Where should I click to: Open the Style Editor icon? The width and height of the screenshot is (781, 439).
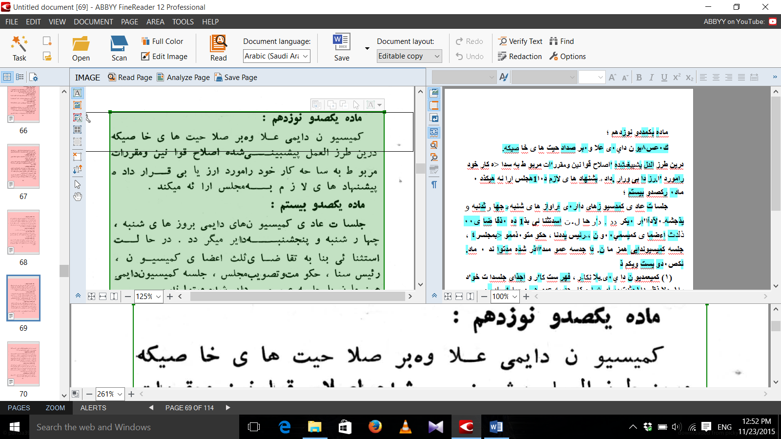[504, 77]
